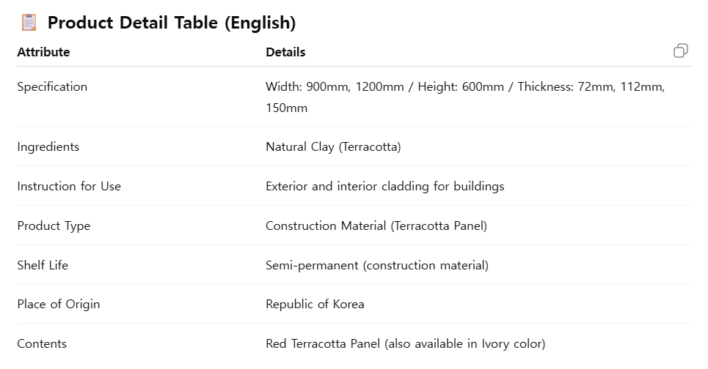The height and width of the screenshot is (369, 708).
Task: Click the Specification attribute cell
Action: point(52,87)
